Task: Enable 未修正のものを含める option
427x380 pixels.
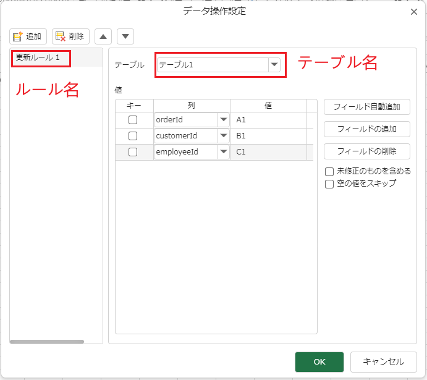Action: [x=329, y=172]
